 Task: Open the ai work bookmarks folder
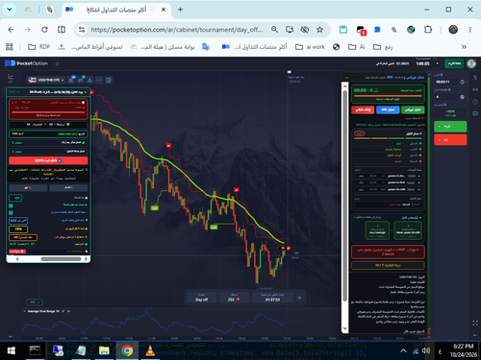pos(310,47)
